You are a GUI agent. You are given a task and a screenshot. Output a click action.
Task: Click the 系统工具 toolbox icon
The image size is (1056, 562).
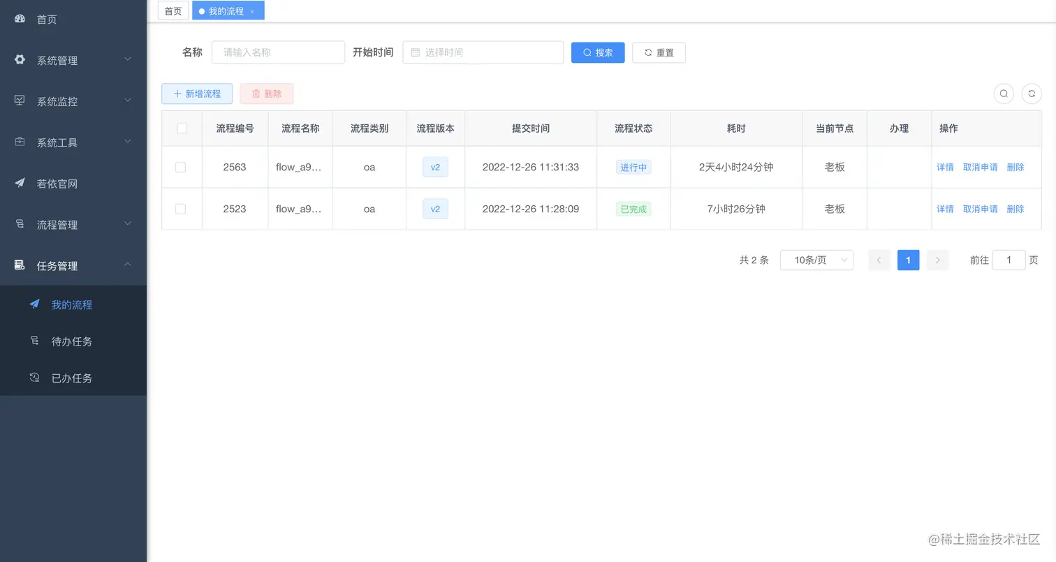point(20,142)
